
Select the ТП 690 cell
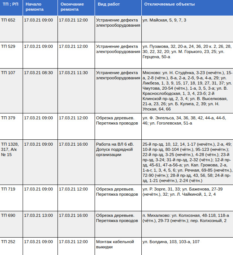click(x=8, y=215)
